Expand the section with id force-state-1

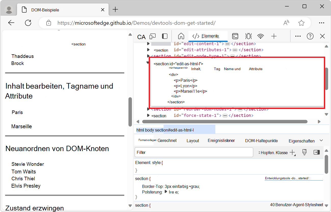148,116
